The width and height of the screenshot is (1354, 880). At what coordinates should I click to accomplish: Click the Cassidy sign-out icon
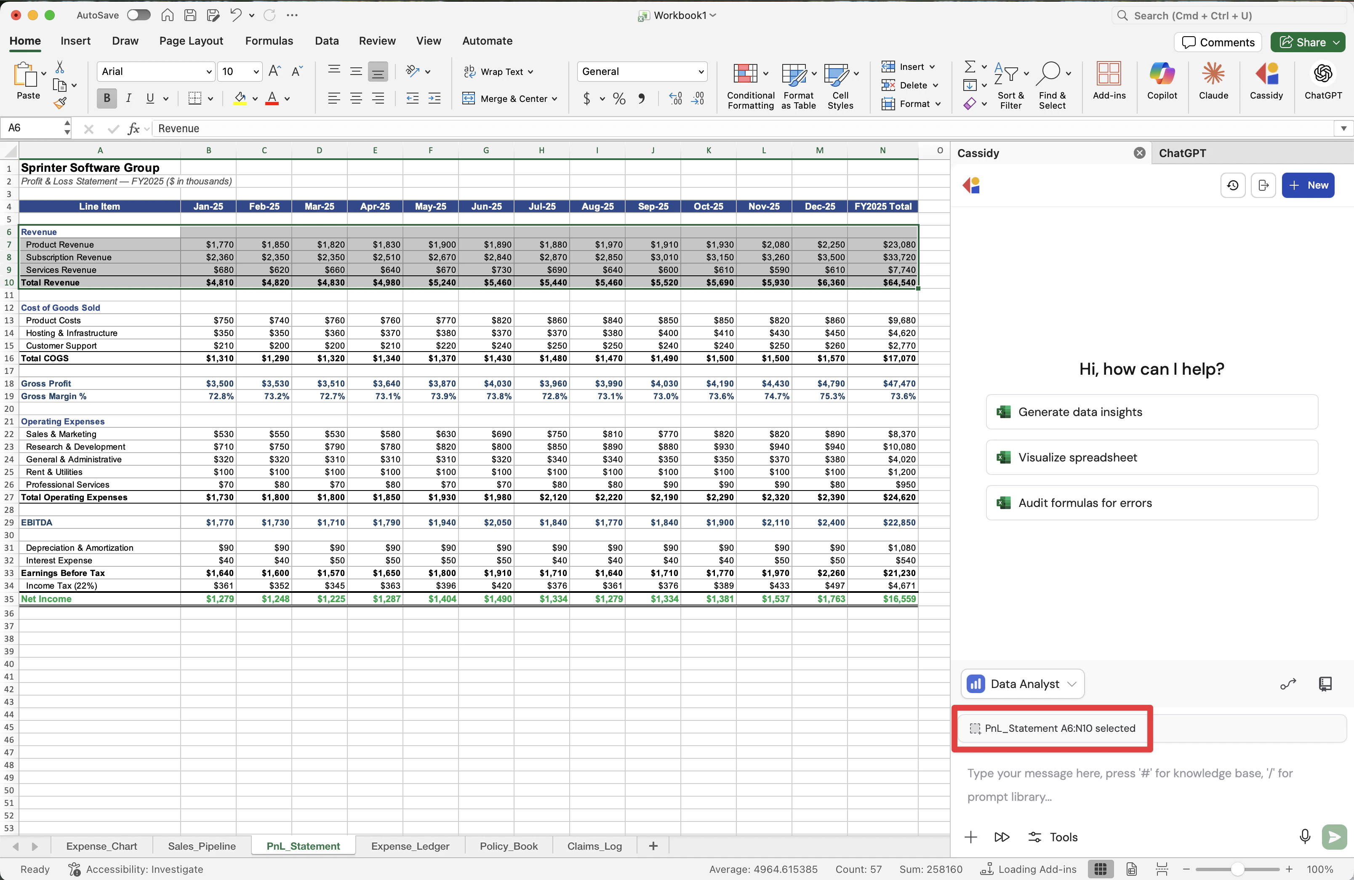(1263, 185)
